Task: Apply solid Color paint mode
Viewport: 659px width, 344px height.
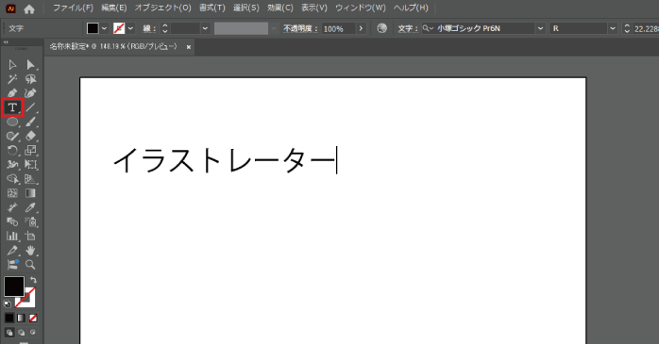Action: pos(9,318)
